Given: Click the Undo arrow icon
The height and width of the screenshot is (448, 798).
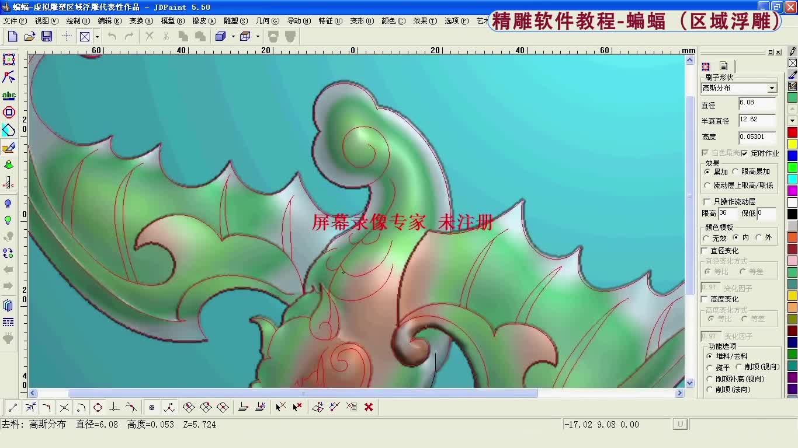Looking at the screenshot, I should [x=112, y=36].
